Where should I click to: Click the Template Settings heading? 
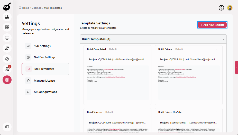tap(95, 23)
